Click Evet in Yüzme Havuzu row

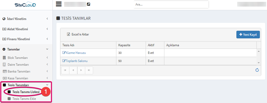tap(151, 53)
